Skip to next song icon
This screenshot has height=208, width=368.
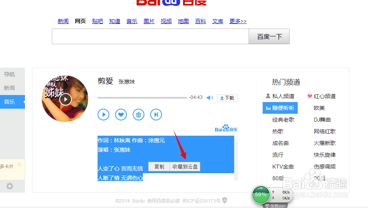click(x=156, y=115)
